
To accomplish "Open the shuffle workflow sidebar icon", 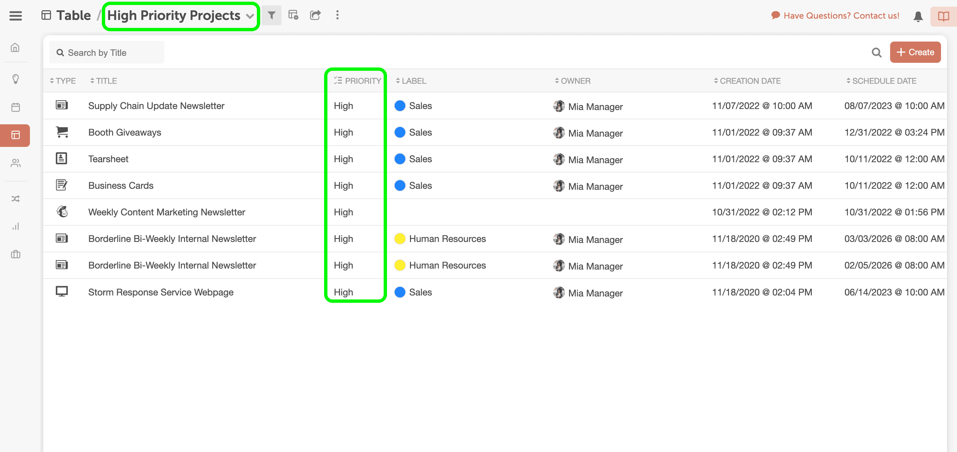I will 15,199.
